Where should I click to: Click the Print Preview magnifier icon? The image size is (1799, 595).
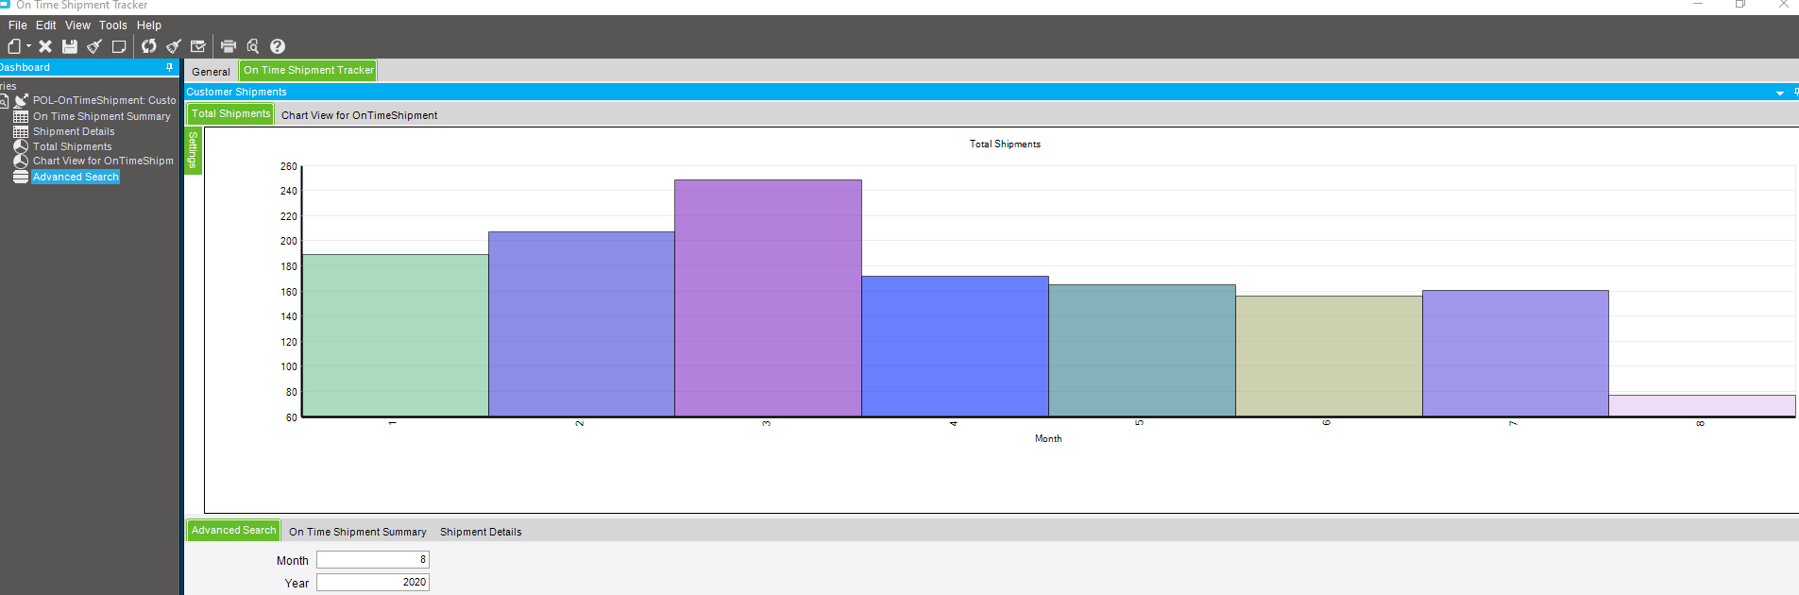[x=253, y=46]
